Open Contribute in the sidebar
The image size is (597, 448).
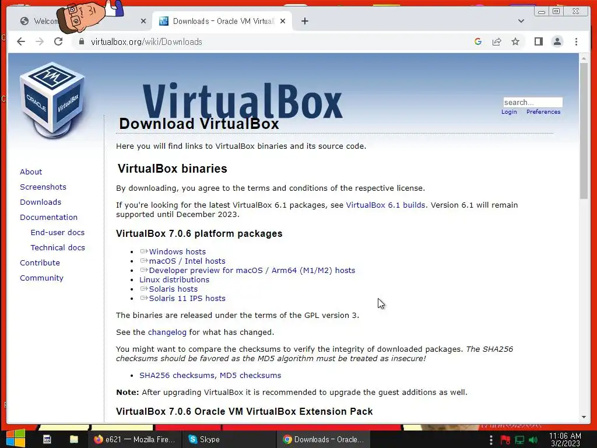pos(40,263)
